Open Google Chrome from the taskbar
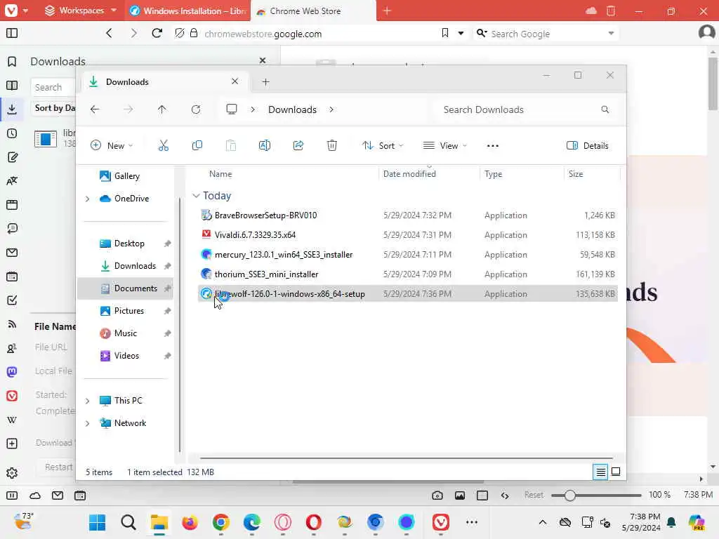Image resolution: width=719 pixels, height=539 pixels. (x=221, y=522)
